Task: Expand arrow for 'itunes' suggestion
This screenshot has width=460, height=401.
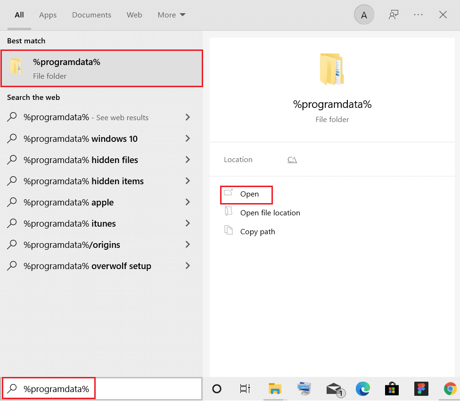Action: (188, 223)
